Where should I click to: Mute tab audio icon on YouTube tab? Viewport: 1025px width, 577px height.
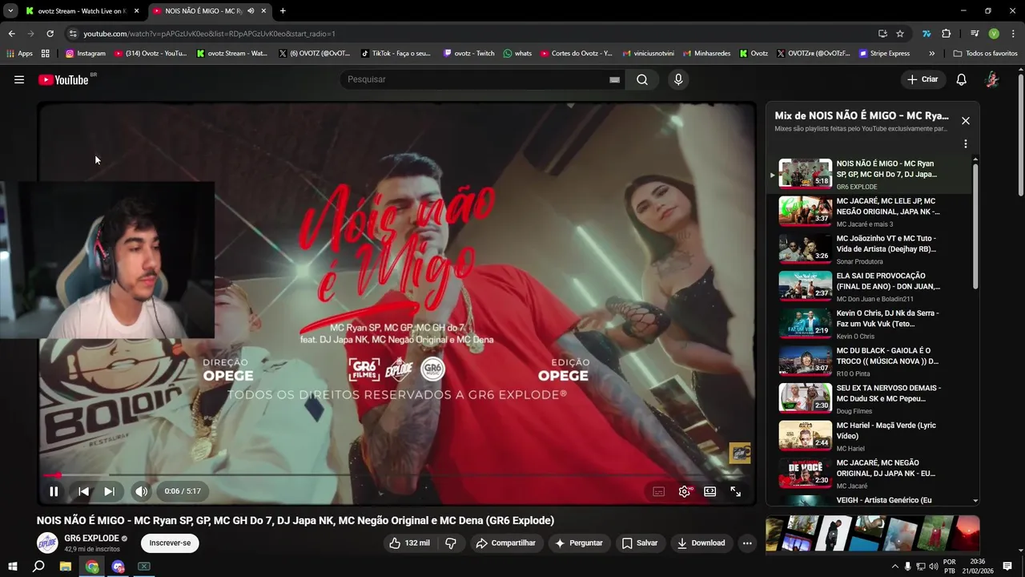click(251, 10)
